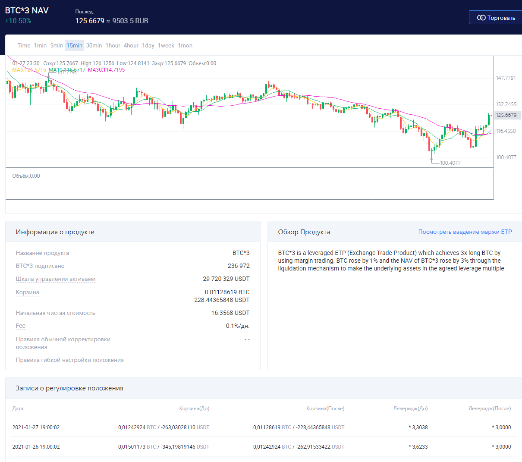Image resolution: width=522 pixels, height=462 pixels.
Task: Choose the 4hour timeframe
Action: (131, 46)
